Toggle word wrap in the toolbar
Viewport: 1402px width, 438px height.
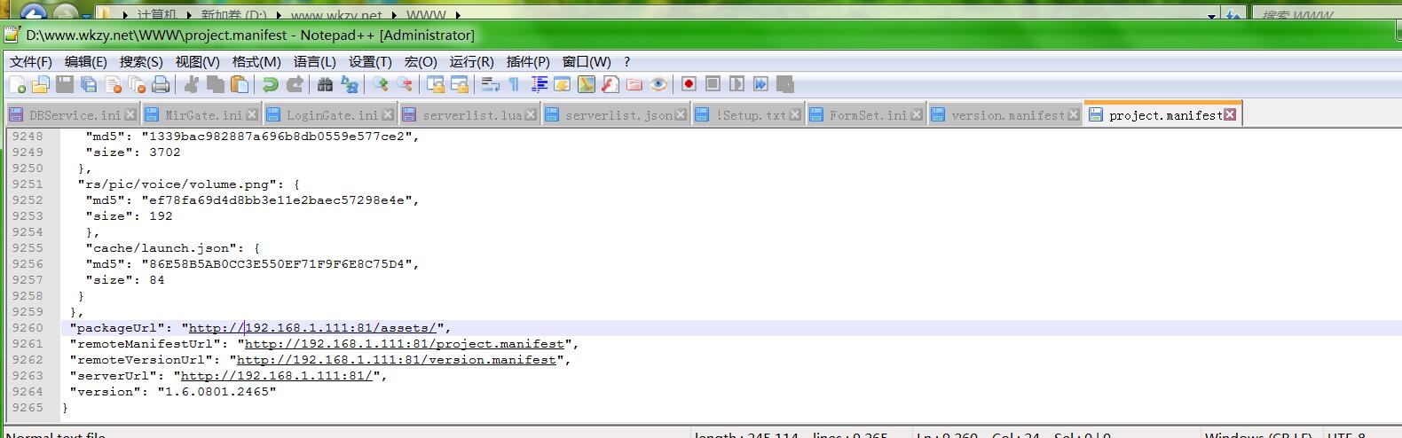click(490, 84)
